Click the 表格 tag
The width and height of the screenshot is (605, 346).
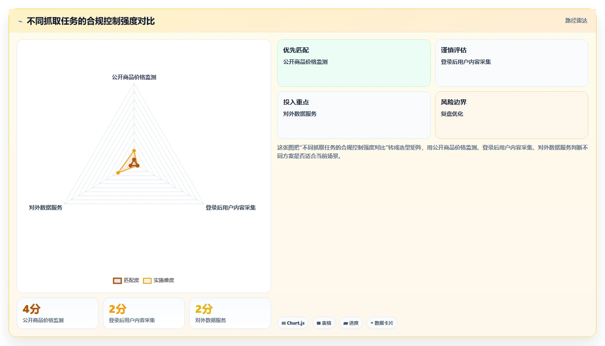(x=324, y=323)
